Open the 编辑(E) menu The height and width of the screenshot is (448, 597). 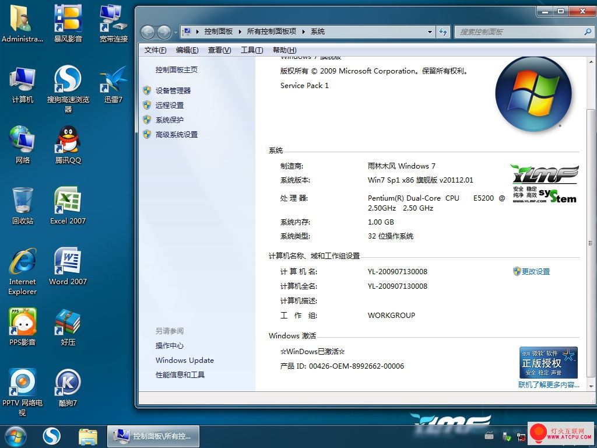(x=187, y=50)
